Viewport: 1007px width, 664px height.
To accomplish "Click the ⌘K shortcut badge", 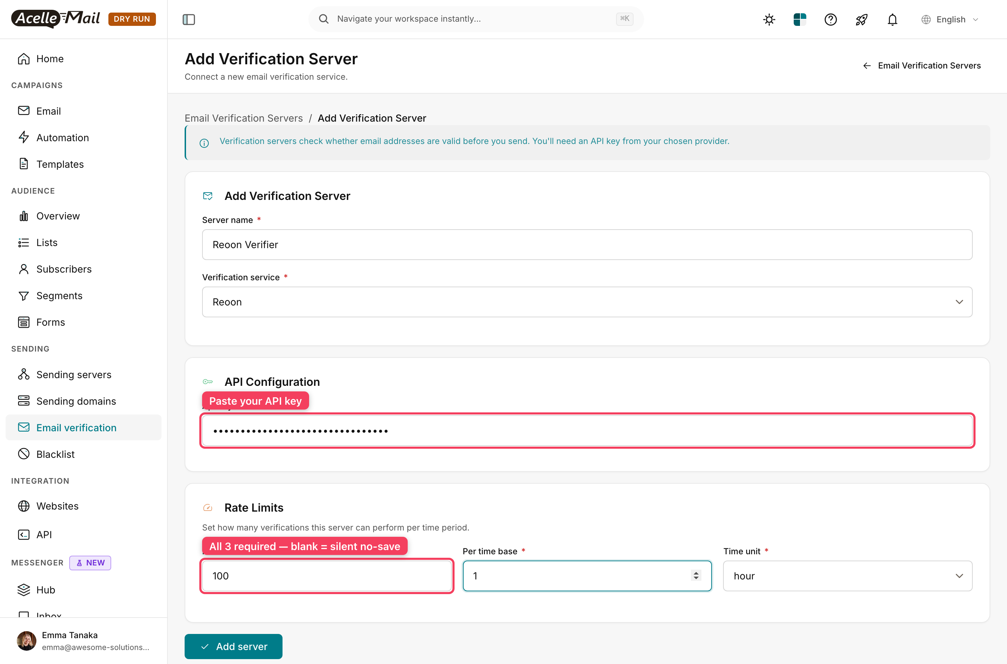I will pyautogui.click(x=624, y=19).
